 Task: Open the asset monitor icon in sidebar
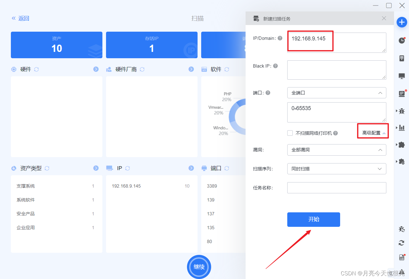click(x=402, y=76)
